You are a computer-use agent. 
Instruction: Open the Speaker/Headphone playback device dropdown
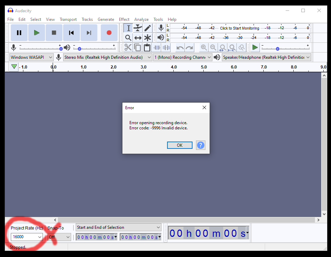point(266,57)
